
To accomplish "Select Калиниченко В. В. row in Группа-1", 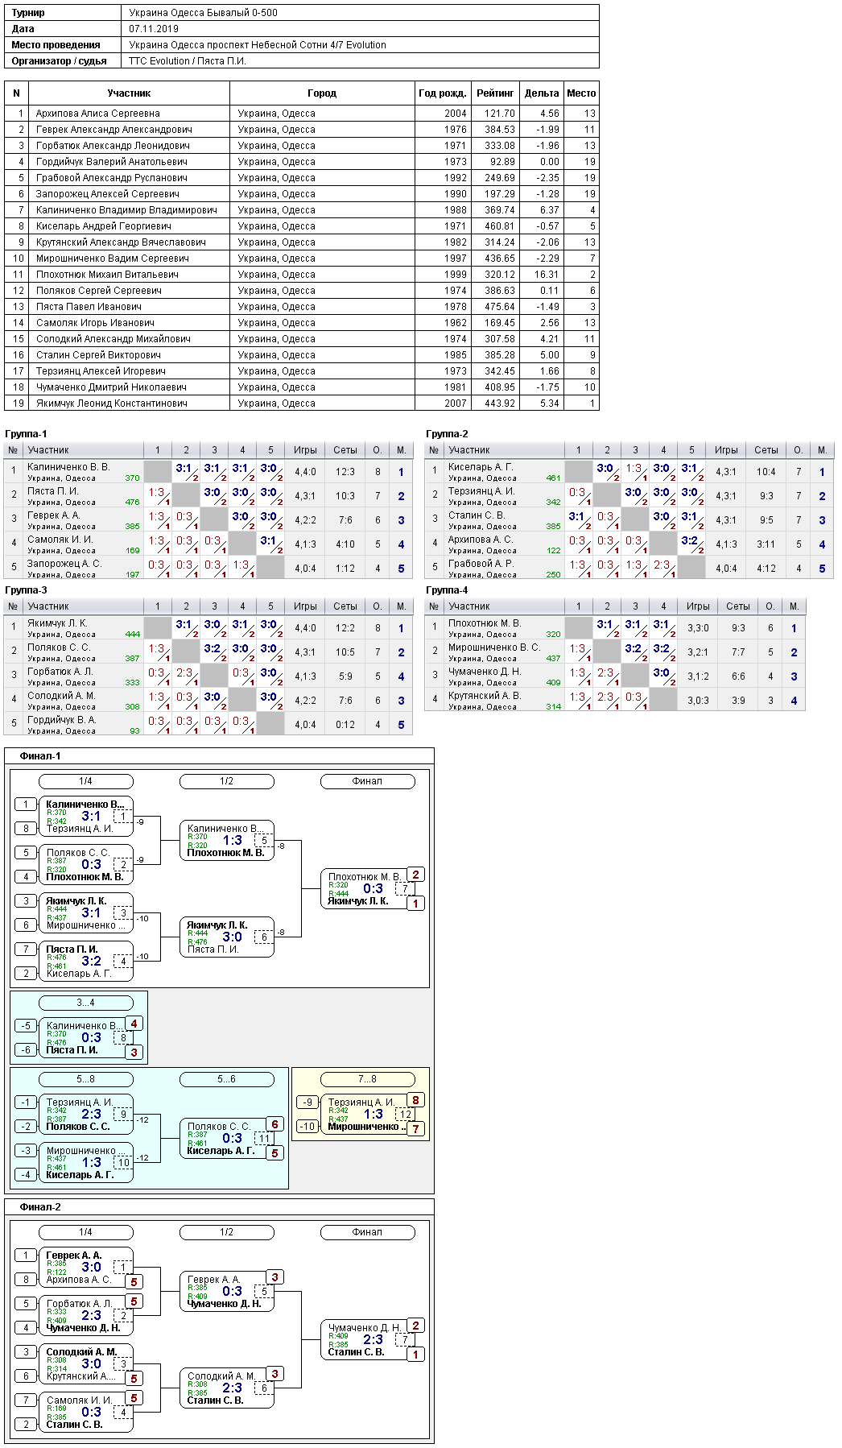I will tap(208, 472).
